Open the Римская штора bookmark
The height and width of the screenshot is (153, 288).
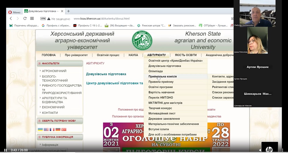click(151, 25)
